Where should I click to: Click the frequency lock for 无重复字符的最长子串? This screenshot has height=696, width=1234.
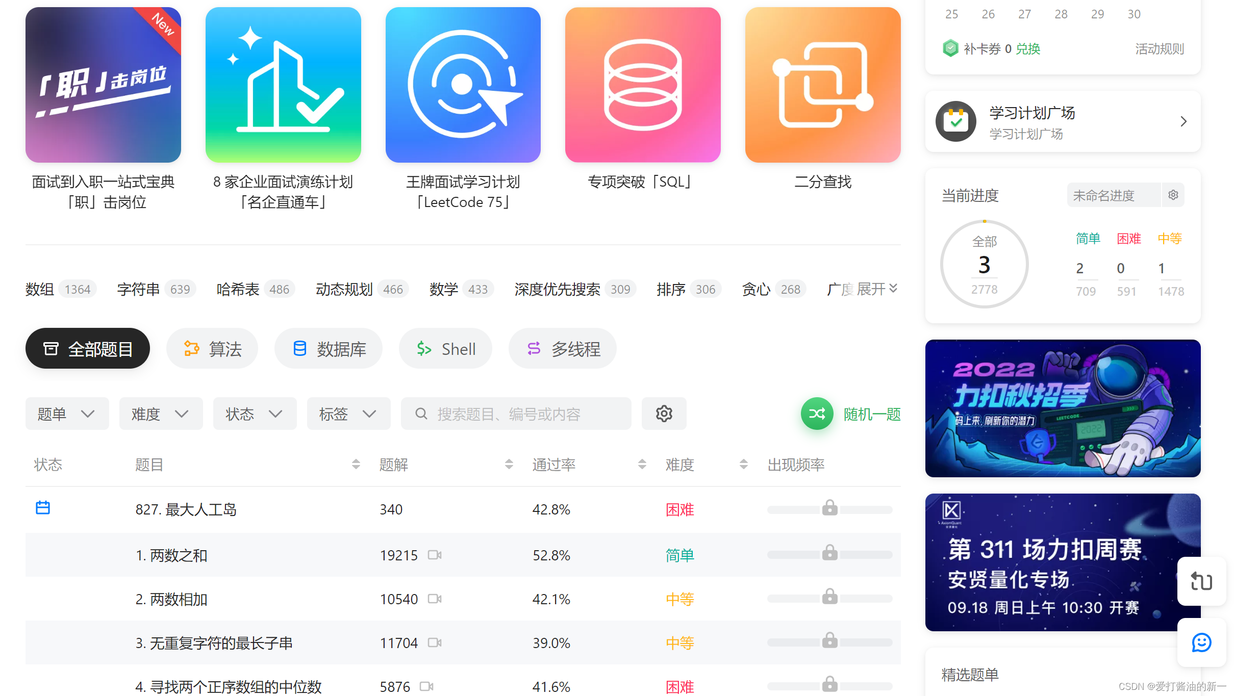[830, 640]
